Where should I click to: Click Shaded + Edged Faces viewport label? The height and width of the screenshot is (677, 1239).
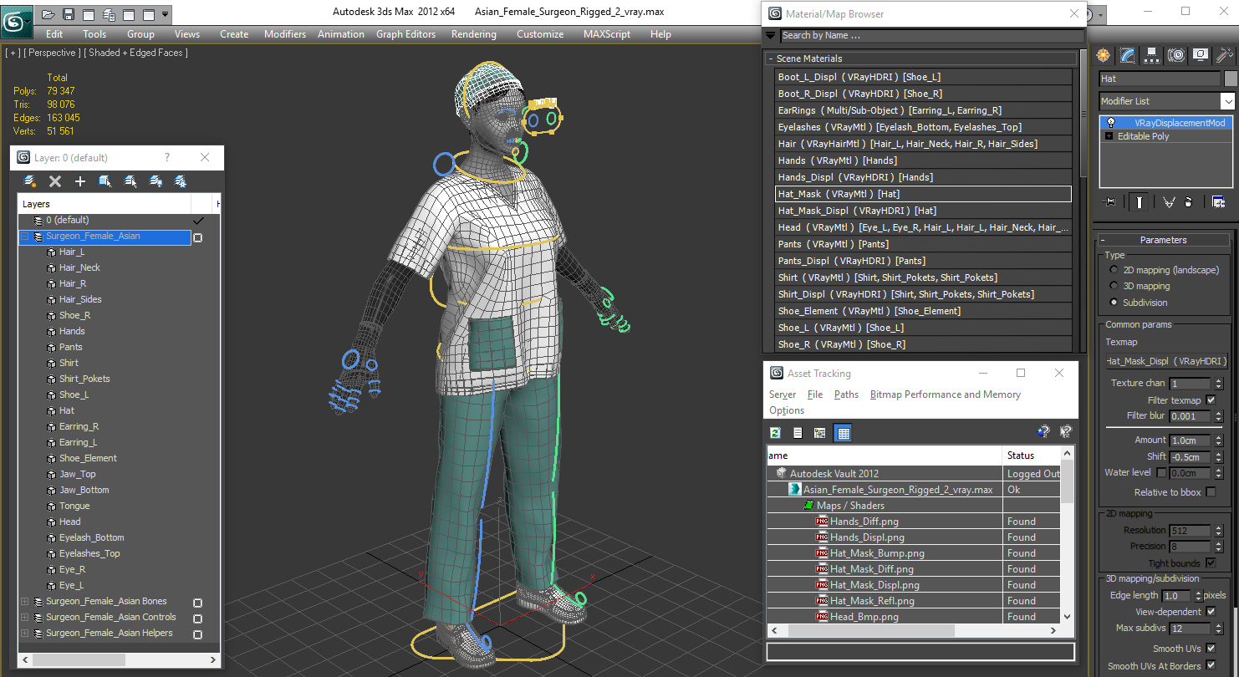click(138, 53)
